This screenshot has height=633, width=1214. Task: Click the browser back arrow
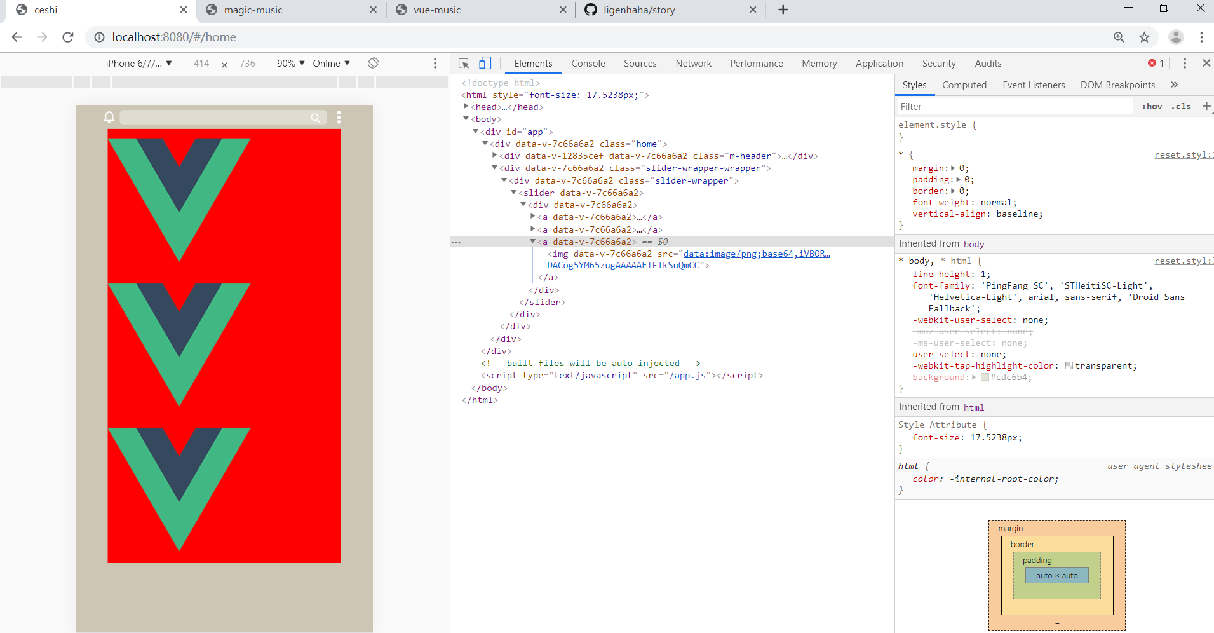[17, 37]
